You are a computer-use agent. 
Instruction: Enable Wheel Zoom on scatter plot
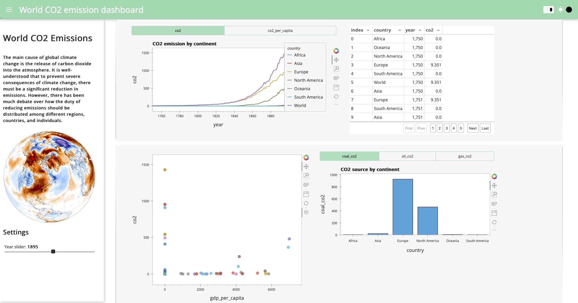click(306, 185)
